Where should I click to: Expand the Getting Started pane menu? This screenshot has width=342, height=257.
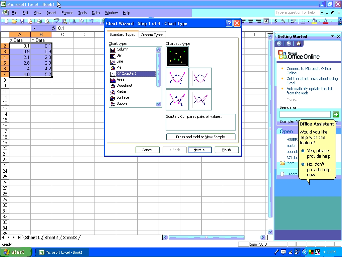pyautogui.click(x=332, y=36)
